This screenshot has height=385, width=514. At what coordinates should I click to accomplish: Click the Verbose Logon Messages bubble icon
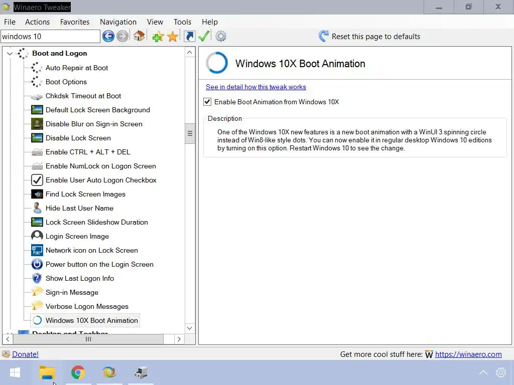tap(37, 306)
